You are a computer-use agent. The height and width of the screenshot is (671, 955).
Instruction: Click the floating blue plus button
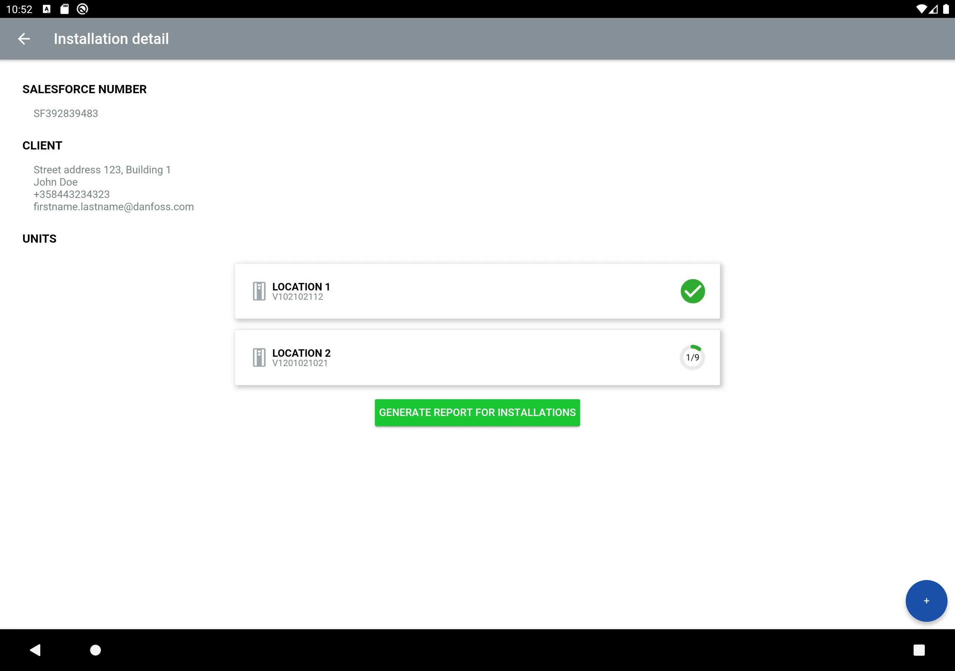925,600
